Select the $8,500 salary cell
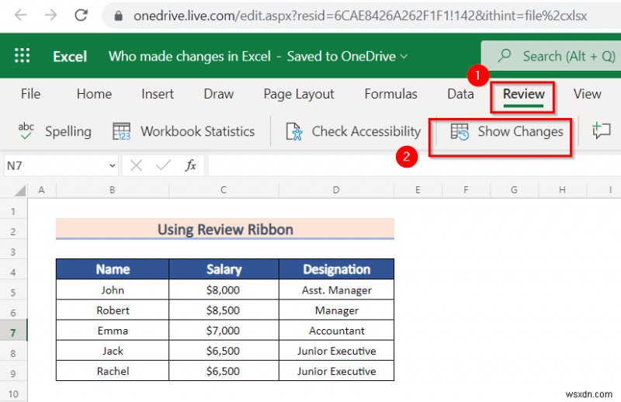The width and height of the screenshot is (621, 402). pos(224,310)
